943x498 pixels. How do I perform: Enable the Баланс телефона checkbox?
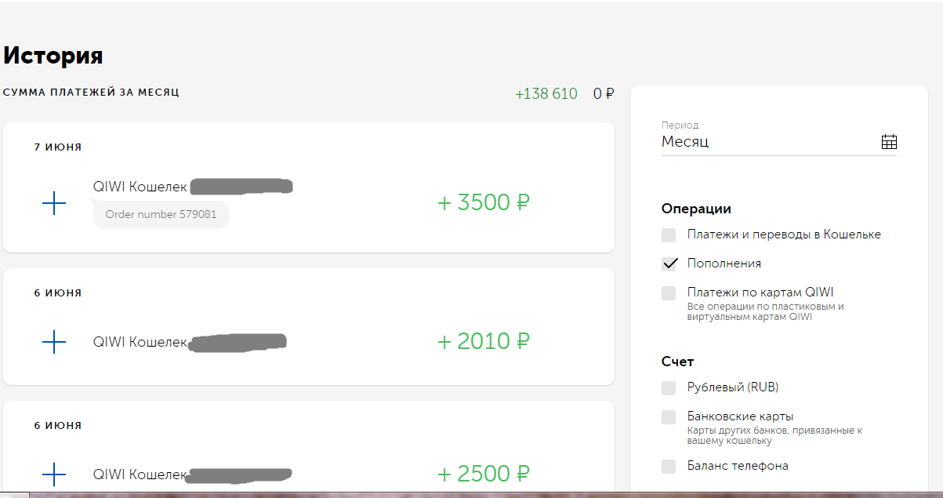669,466
